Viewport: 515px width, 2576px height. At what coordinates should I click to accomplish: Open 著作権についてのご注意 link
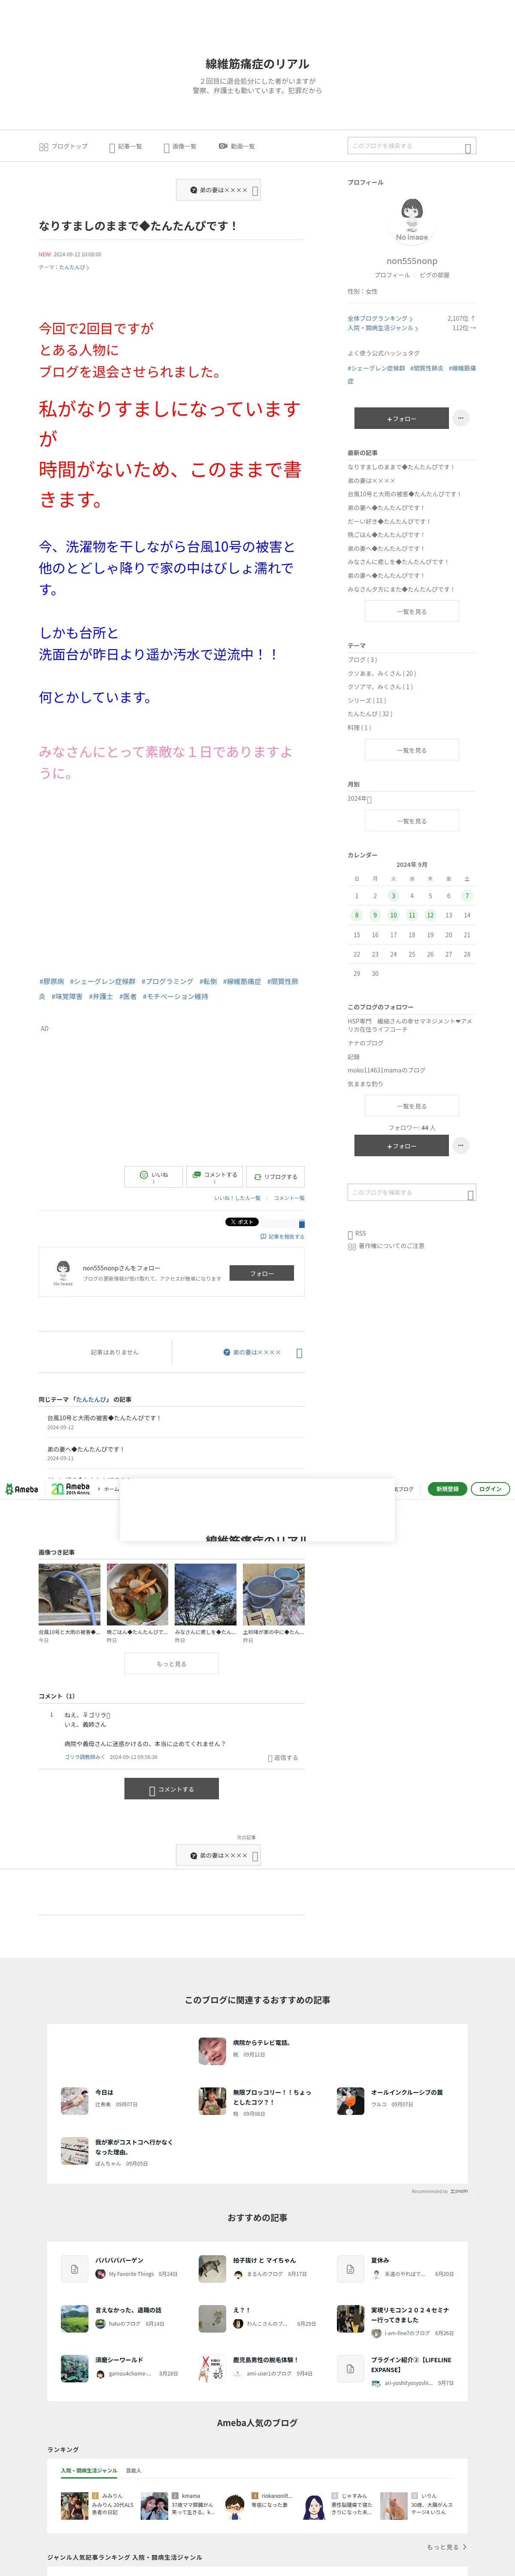pos(386,1246)
